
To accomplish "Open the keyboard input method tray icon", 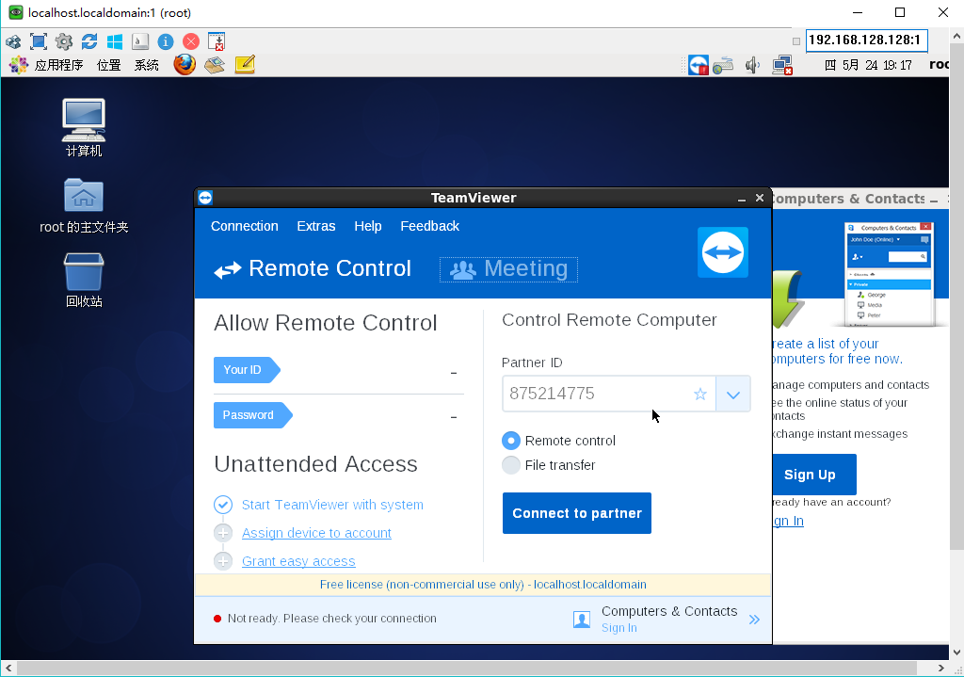I will pos(723,65).
